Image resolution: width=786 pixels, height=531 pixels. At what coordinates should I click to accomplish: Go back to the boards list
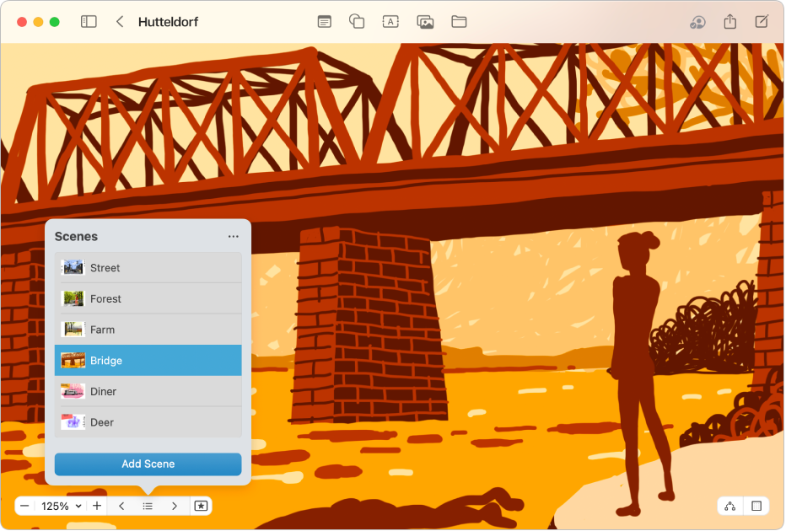120,22
